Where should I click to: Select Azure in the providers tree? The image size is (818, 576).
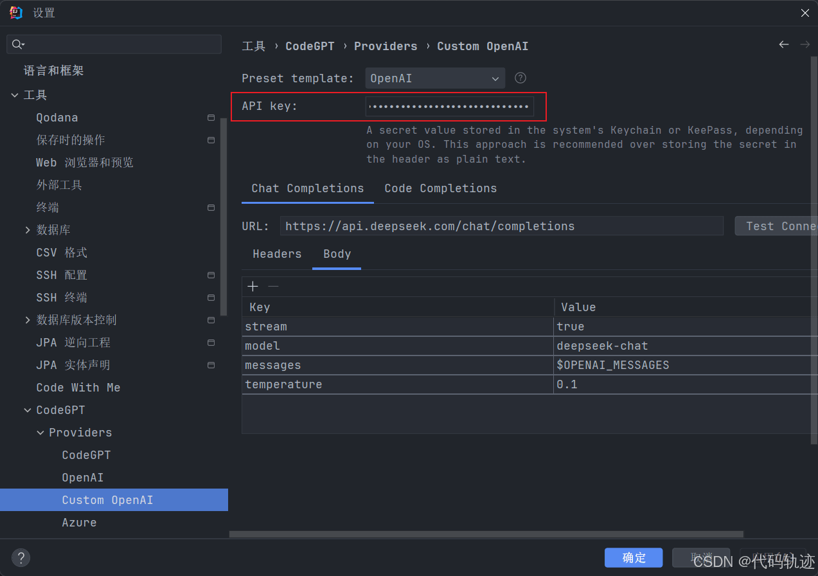coord(80,523)
